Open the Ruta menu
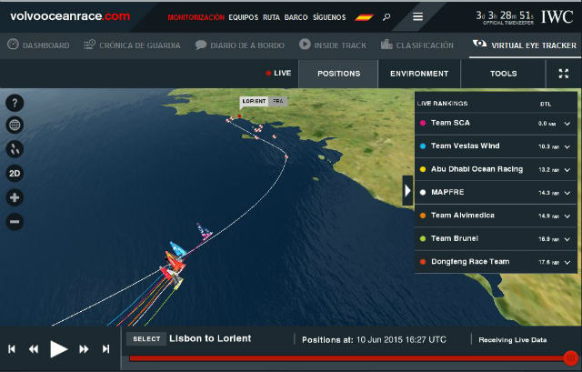This screenshot has height=372, width=582. [x=271, y=17]
